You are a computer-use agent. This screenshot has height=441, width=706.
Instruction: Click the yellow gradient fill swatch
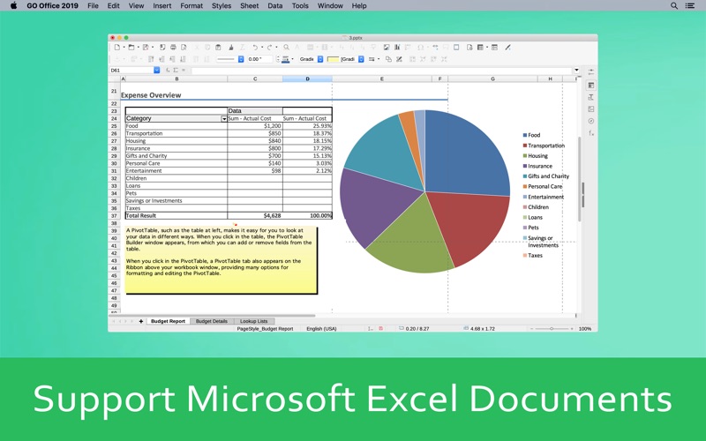pos(334,59)
